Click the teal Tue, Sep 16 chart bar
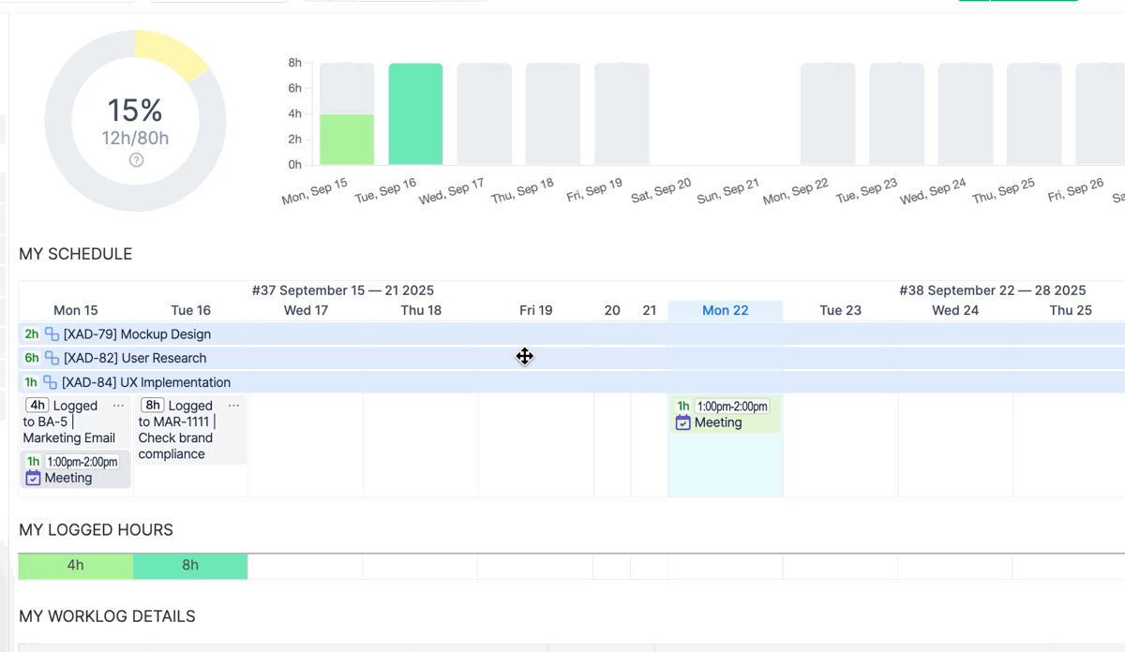Screen dimensions: 1125x652 click(x=415, y=114)
